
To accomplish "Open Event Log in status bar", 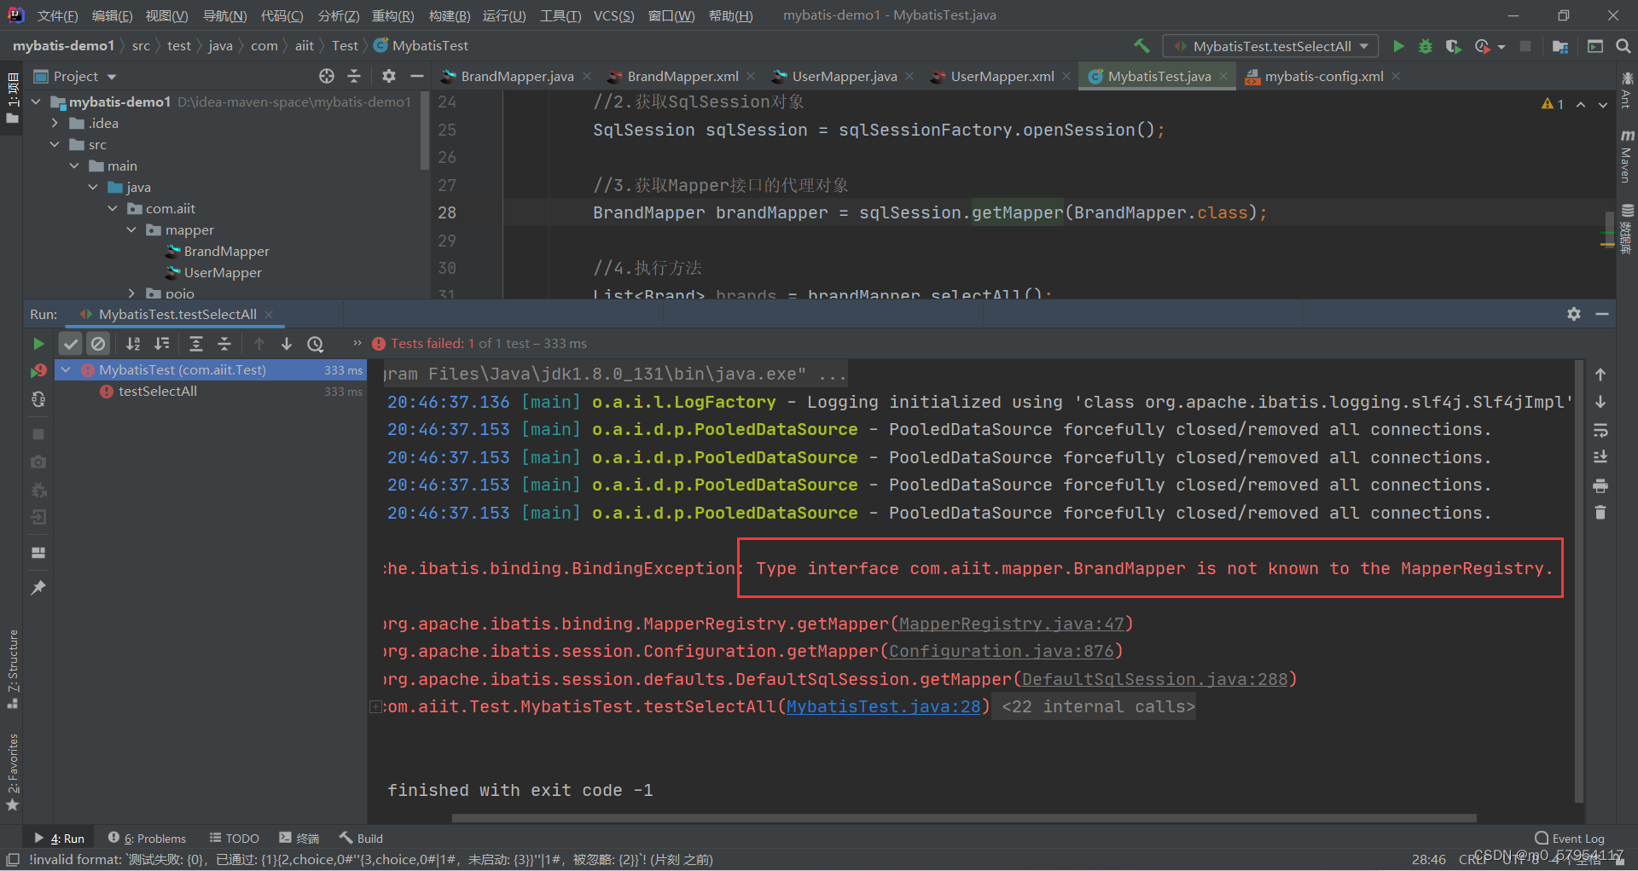I will (x=1570, y=839).
